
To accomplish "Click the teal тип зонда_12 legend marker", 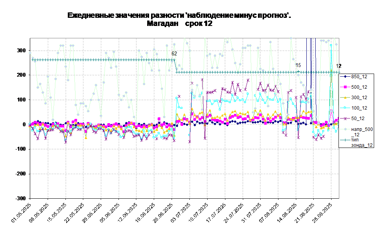I will 345,139.
